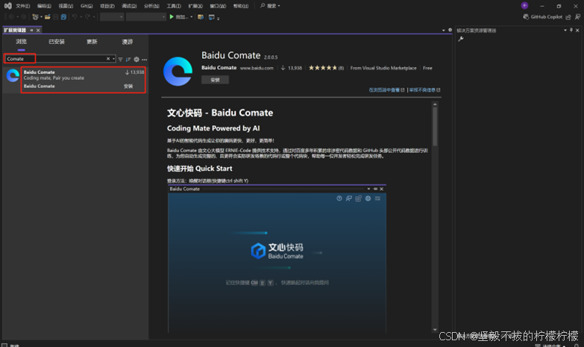The height and width of the screenshot is (347, 584).
Task: Click the share icon next to GitHub Copilot
Action: (568, 16)
